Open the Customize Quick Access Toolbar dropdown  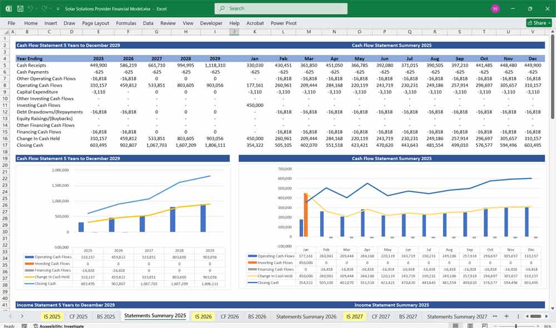coord(58,8)
